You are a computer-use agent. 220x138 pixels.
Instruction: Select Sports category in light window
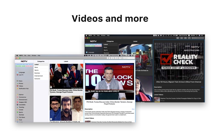[x=41, y=70]
